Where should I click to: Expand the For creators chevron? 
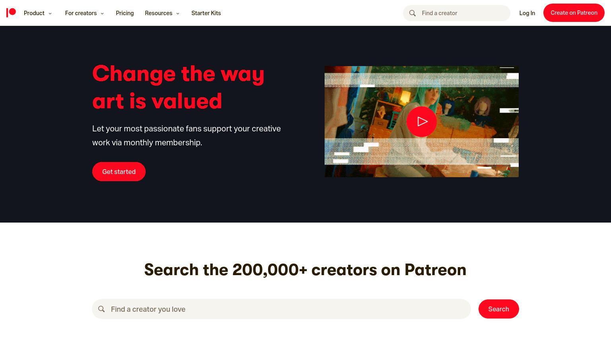(x=102, y=14)
